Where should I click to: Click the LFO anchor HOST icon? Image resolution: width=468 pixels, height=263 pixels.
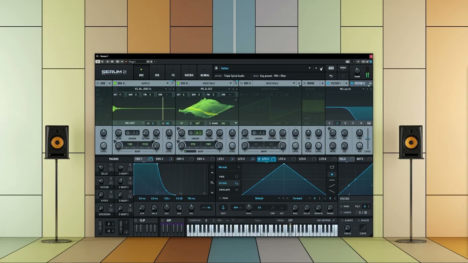coord(223,207)
